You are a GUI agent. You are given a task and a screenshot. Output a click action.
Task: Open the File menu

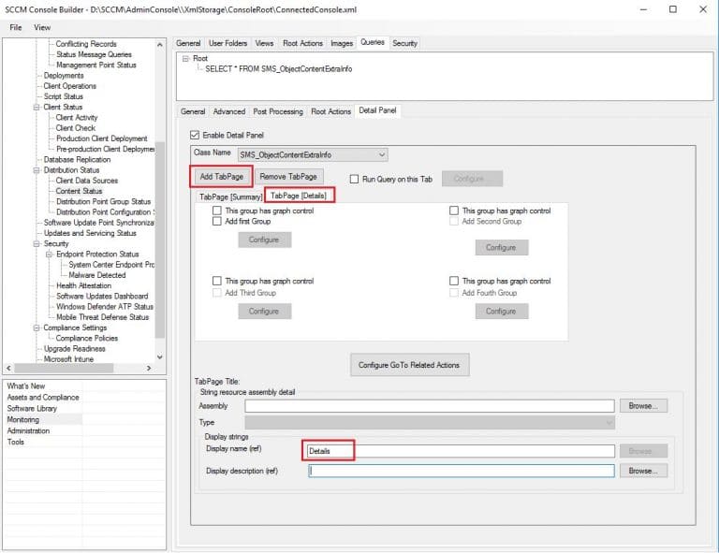(16, 27)
